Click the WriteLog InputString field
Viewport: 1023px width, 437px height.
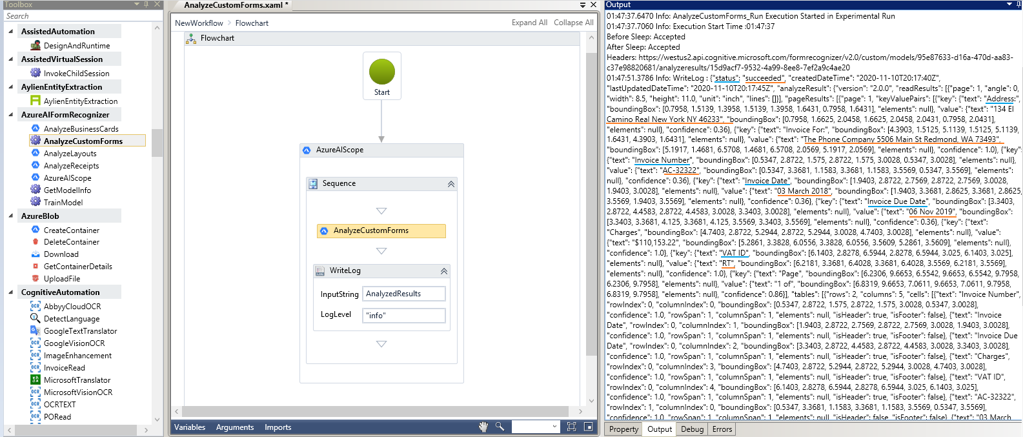click(x=403, y=294)
